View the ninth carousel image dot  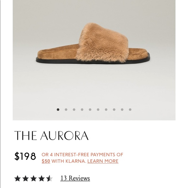click(x=122, y=110)
